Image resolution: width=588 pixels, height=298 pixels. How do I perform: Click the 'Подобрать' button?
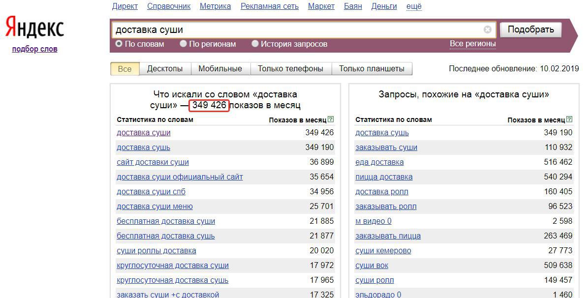tap(530, 30)
